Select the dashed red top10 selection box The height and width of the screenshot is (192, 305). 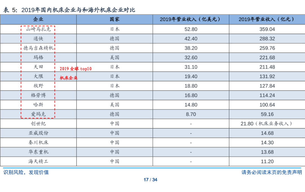[38, 71]
